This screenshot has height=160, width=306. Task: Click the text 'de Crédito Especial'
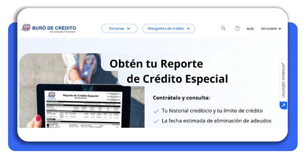177,79
